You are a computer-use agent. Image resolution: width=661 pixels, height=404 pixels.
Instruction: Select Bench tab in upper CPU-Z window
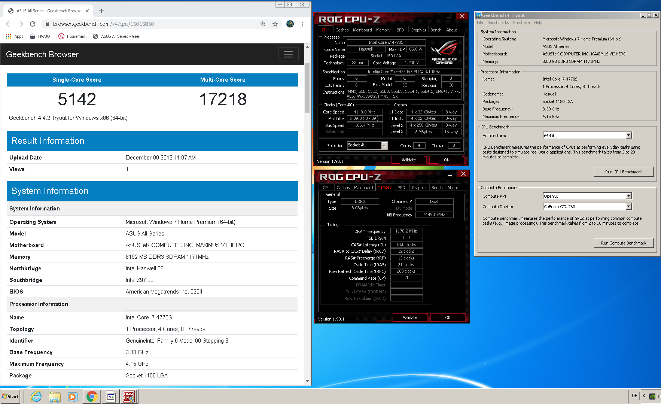[x=436, y=30]
